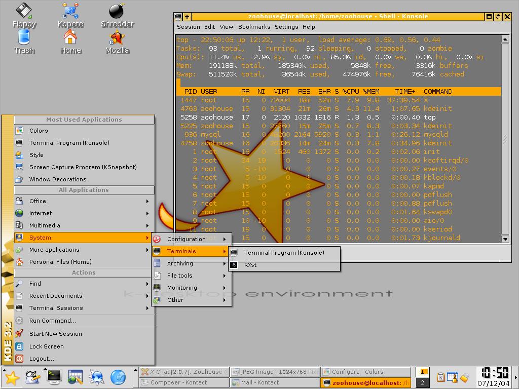
Task: Switch to Composer - Kontact taskbar entry
Action: pos(184,383)
